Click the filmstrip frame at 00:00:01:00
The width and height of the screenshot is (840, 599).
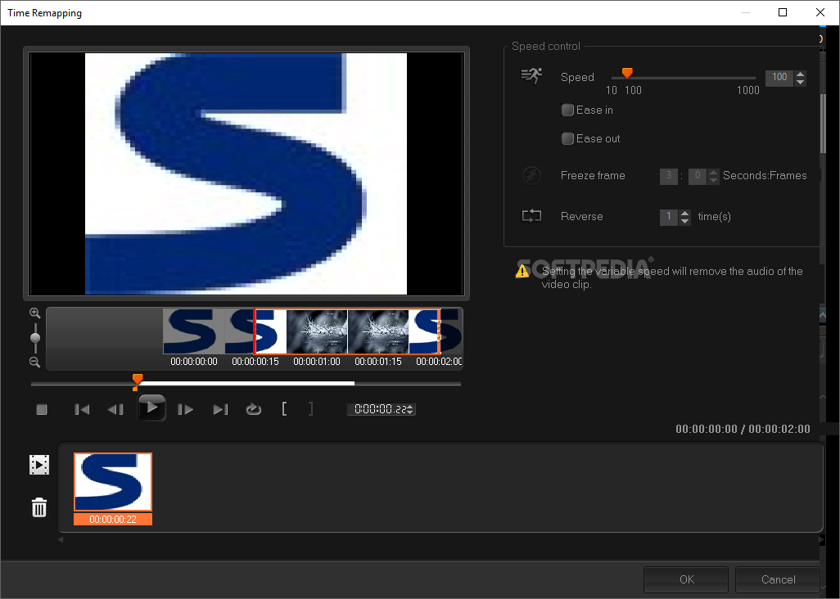coord(317,331)
